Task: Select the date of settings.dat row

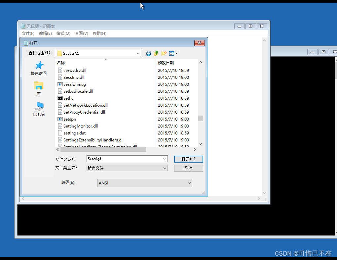Action: click(173, 133)
